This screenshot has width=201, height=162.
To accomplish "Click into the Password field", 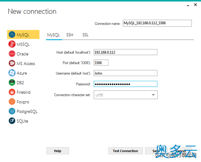I will 126,84.
